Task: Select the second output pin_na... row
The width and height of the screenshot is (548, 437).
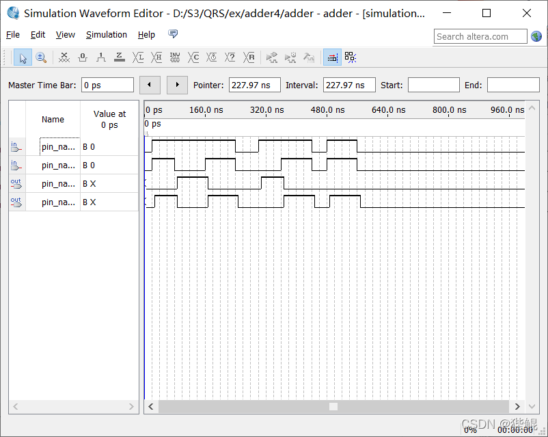Action: tap(74, 202)
